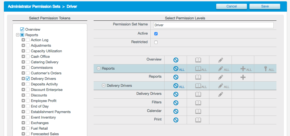The height and width of the screenshot is (136, 290).
Task: Click the plus add icon in Reports row
Action: 243,77
